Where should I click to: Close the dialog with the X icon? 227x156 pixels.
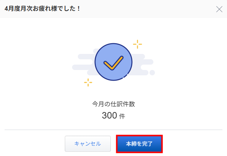219,10
